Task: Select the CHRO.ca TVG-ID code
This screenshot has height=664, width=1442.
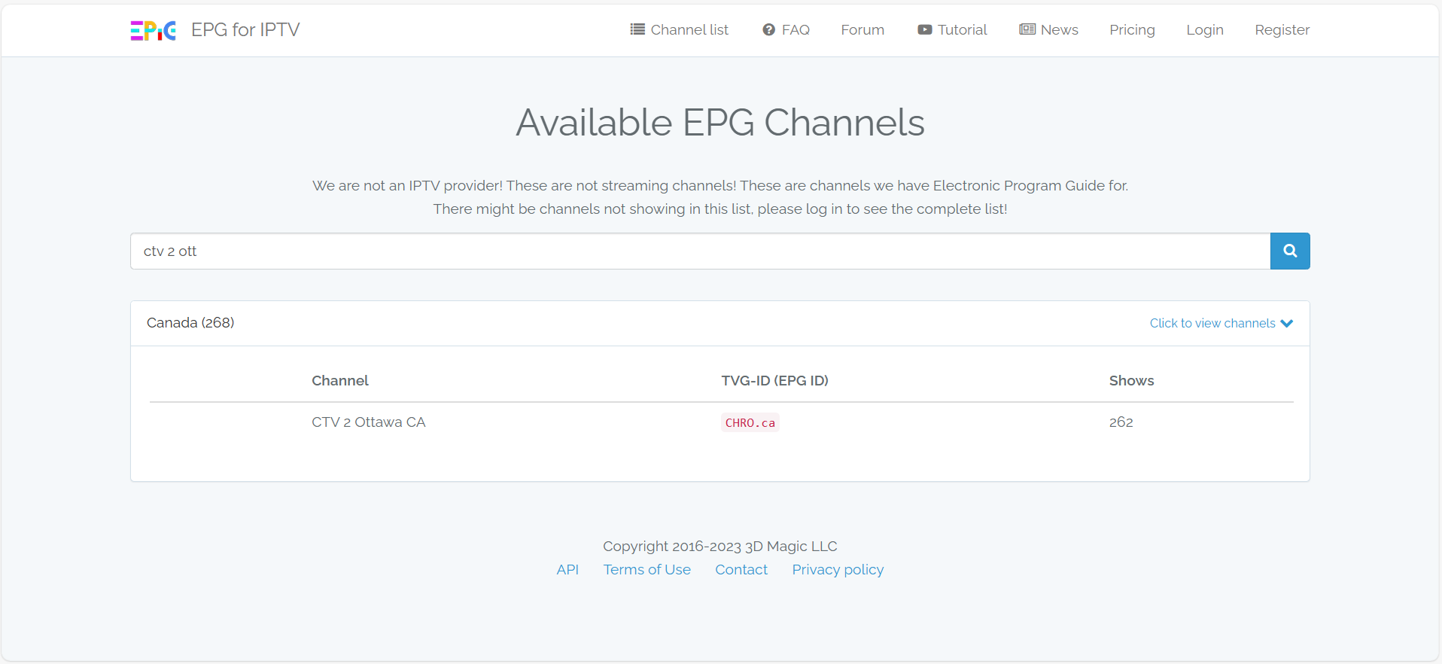Action: click(x=750, y=423)
